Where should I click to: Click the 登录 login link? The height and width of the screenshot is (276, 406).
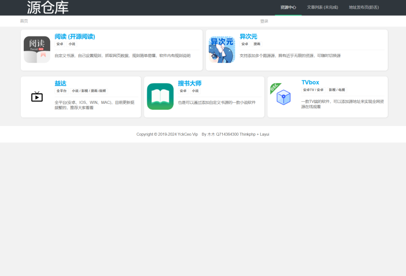[264, 21]
